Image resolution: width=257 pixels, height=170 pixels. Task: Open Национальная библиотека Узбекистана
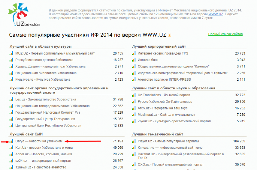point(46,73)
